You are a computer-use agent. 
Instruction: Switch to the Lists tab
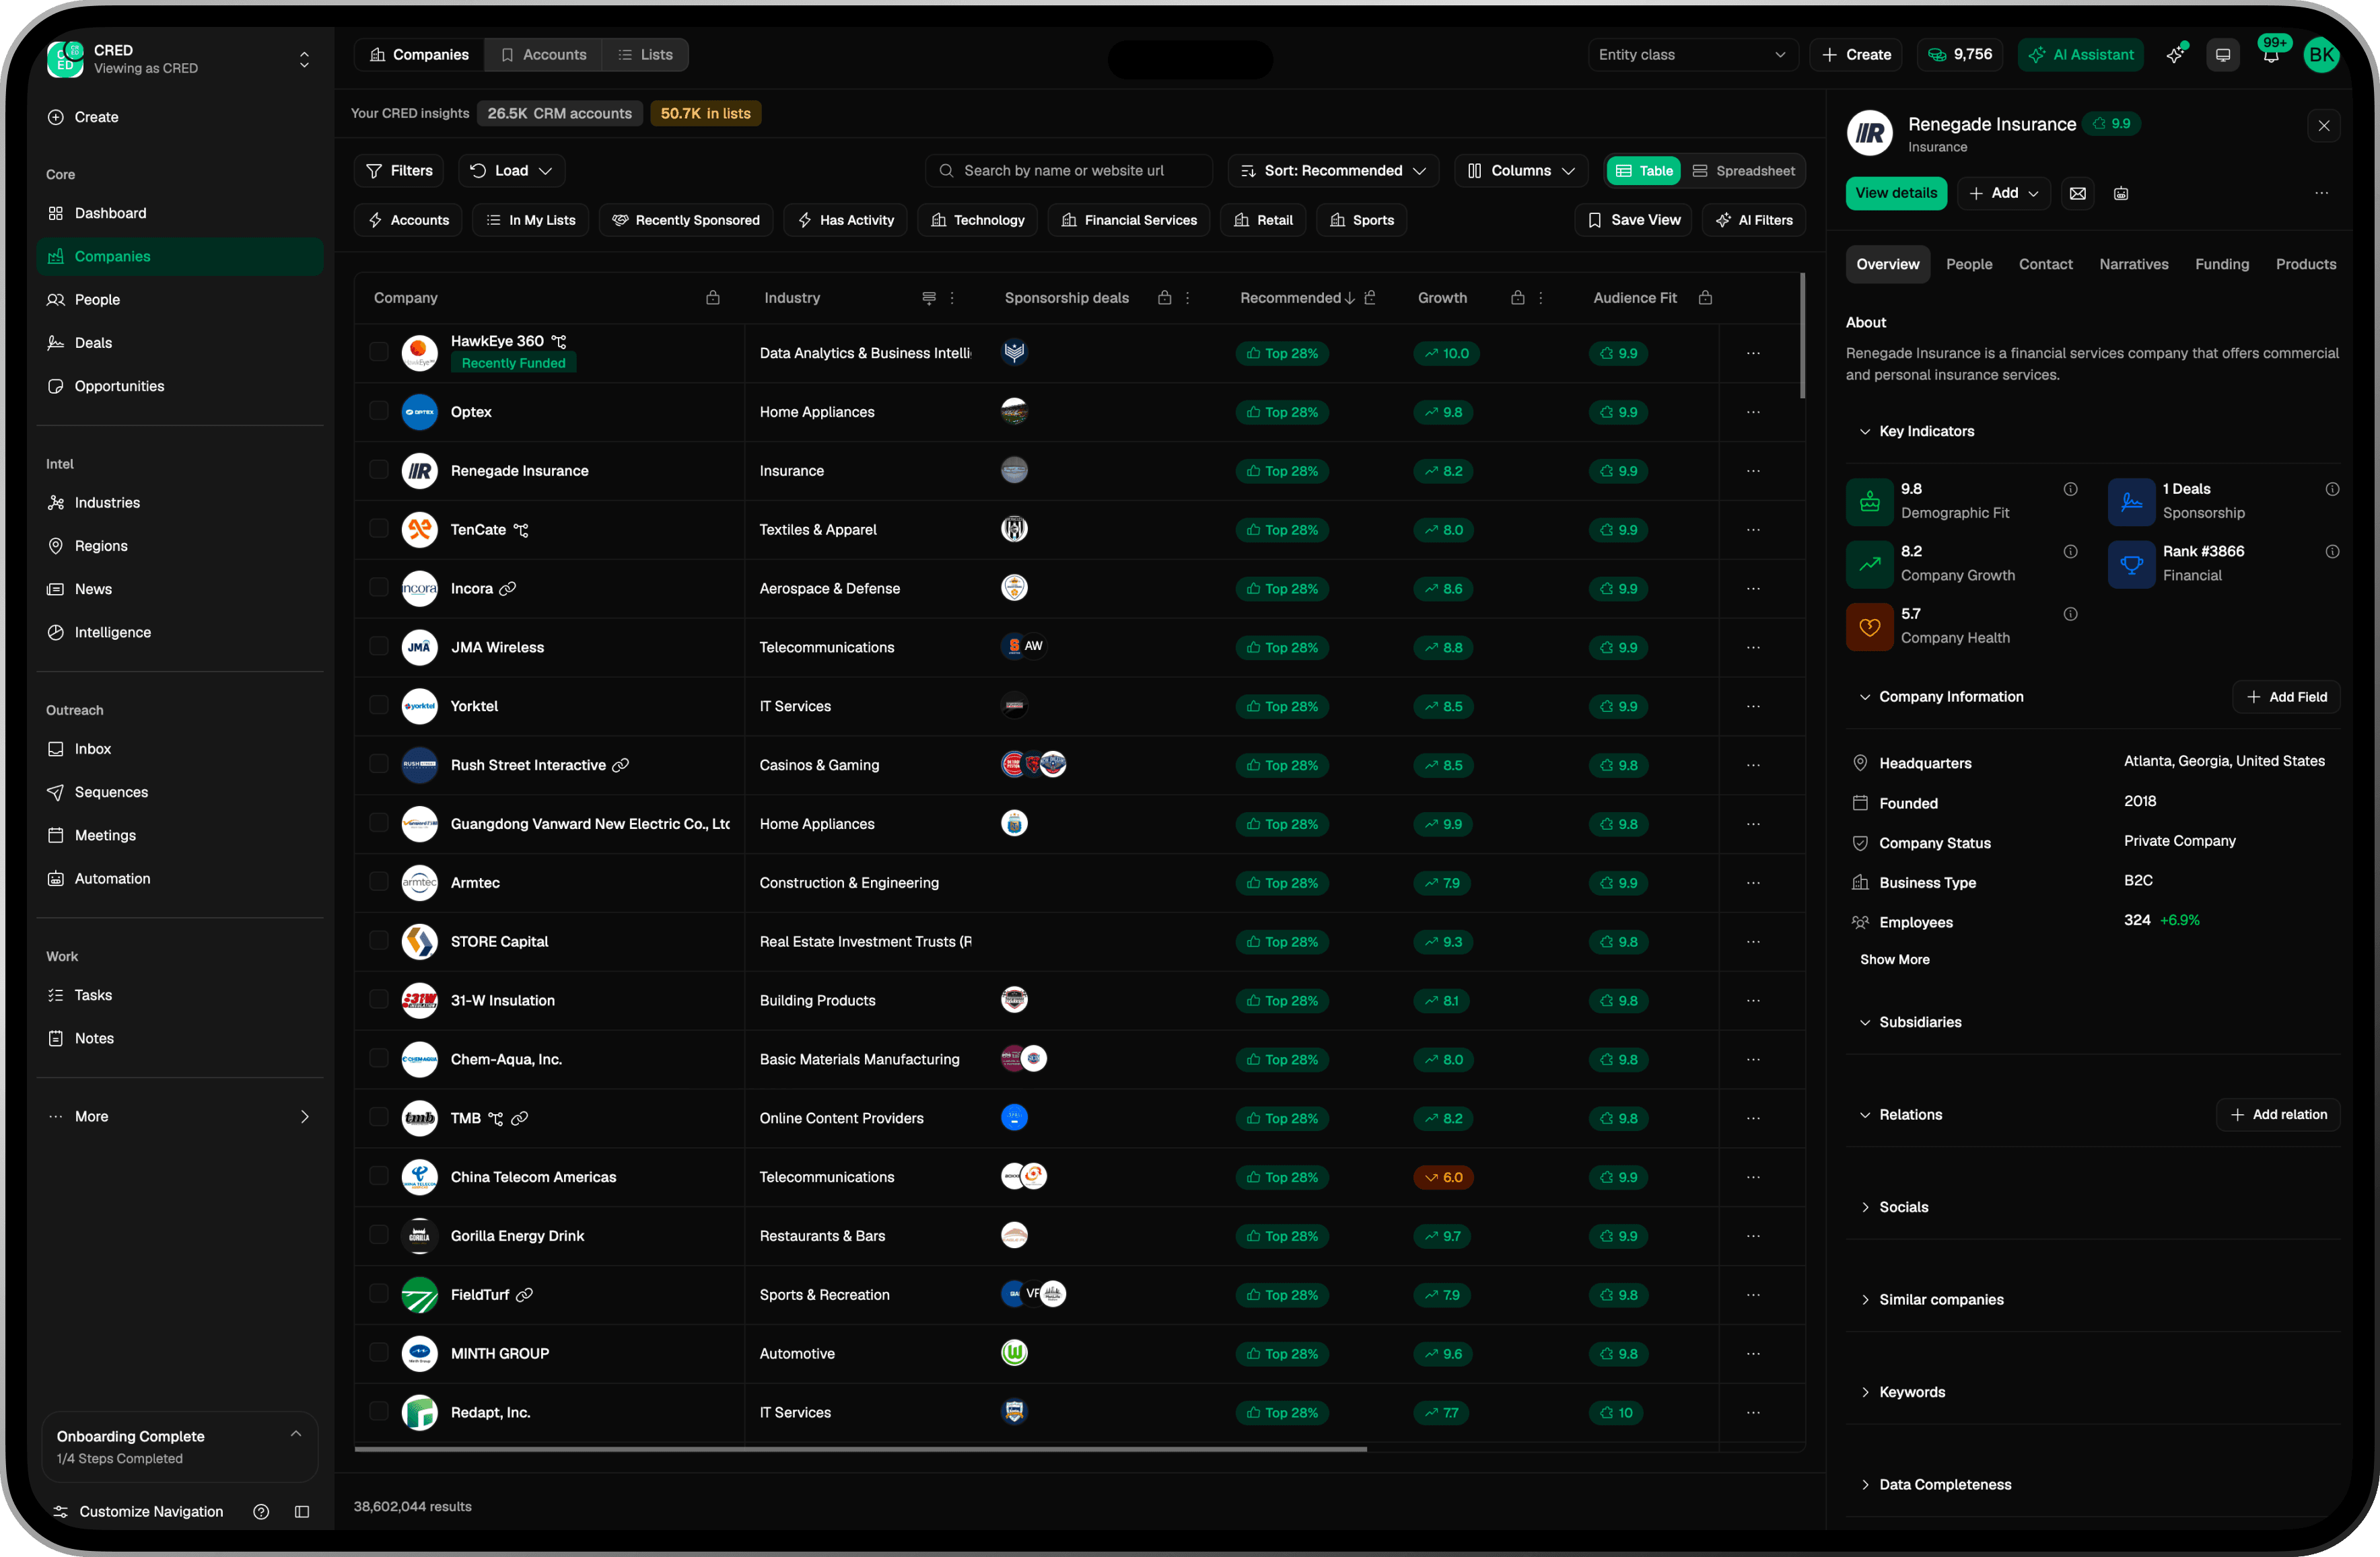click(646, 55)
